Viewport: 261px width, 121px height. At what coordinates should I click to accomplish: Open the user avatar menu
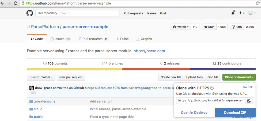tap(252, 13)
